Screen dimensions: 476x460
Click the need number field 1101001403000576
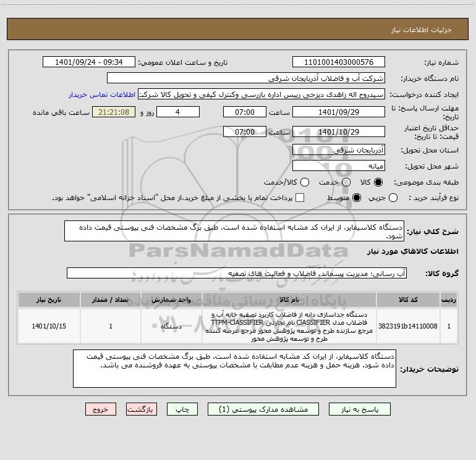coord(339,62)
